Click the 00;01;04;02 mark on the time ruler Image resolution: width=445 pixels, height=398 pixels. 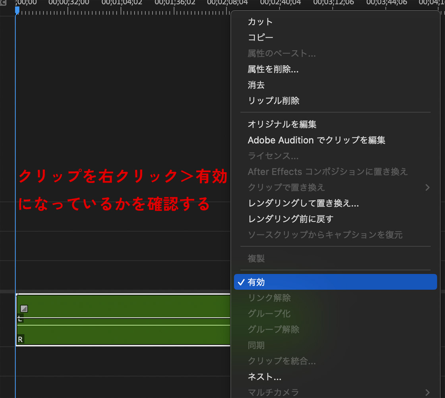pos(122,3)
